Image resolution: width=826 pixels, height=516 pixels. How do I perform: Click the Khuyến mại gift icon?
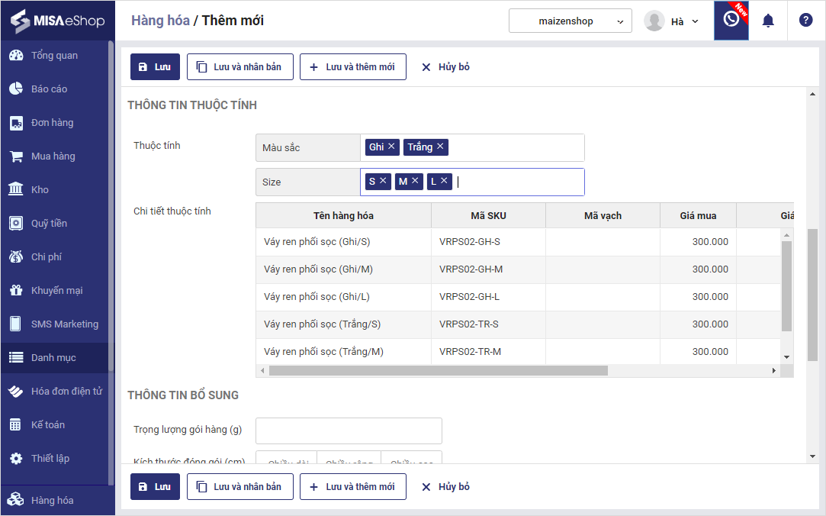tap(15, 291)
